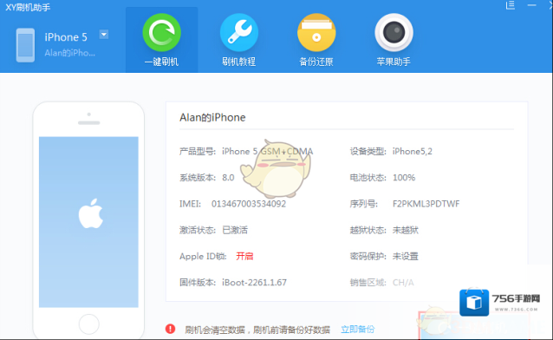Click the device type value iPhone5,2
This screenshot has height=340, width=553.
click(413, 152)
